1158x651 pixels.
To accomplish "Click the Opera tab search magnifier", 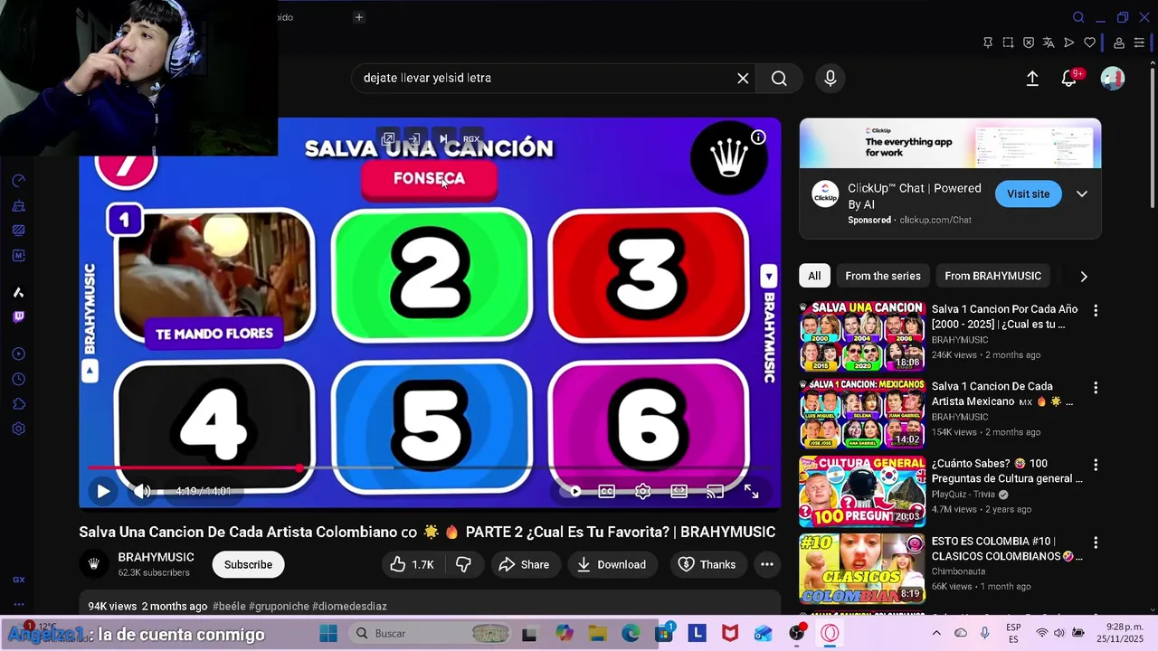I will pos(1078,17).
